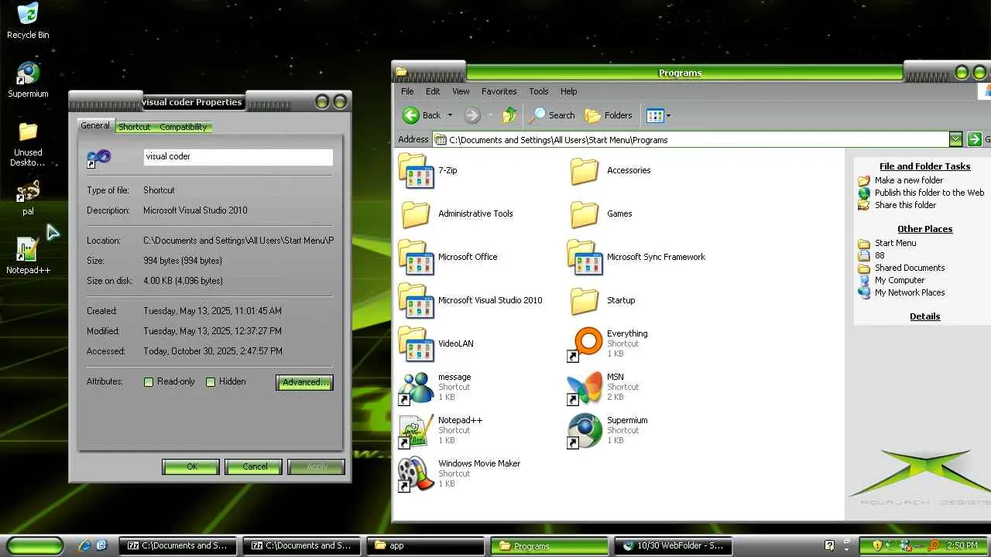Switch to the General tab
991x557 pixels.
click(95, 126)
